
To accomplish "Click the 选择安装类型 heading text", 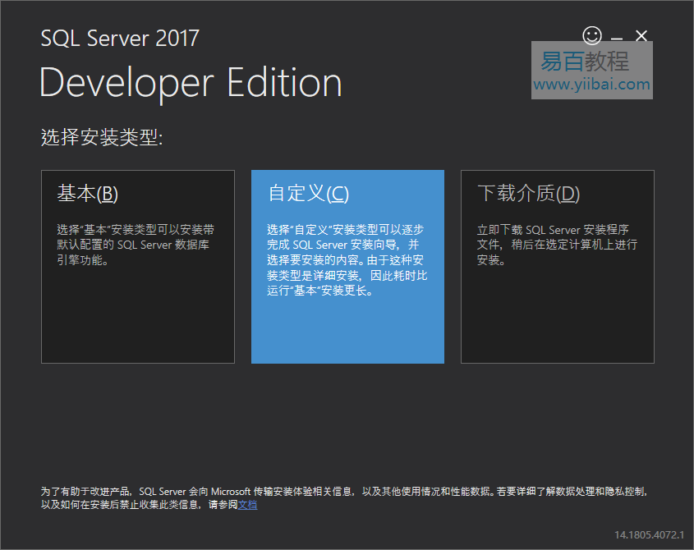I will coord(102,137).
